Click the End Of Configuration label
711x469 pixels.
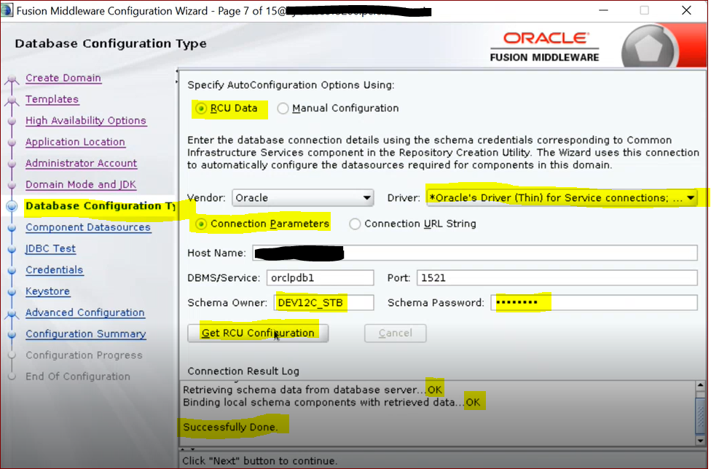[x=77, y=377]
